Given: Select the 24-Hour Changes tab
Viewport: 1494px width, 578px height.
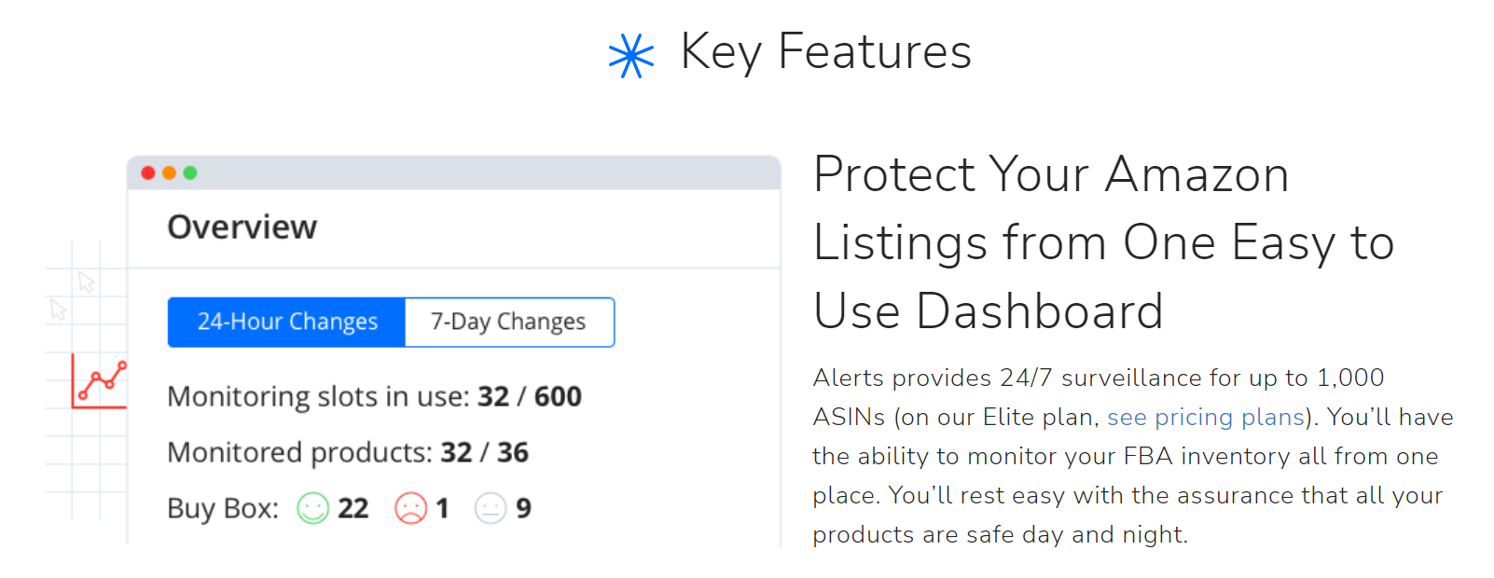Looking at the screenshot, I should 287,322.
